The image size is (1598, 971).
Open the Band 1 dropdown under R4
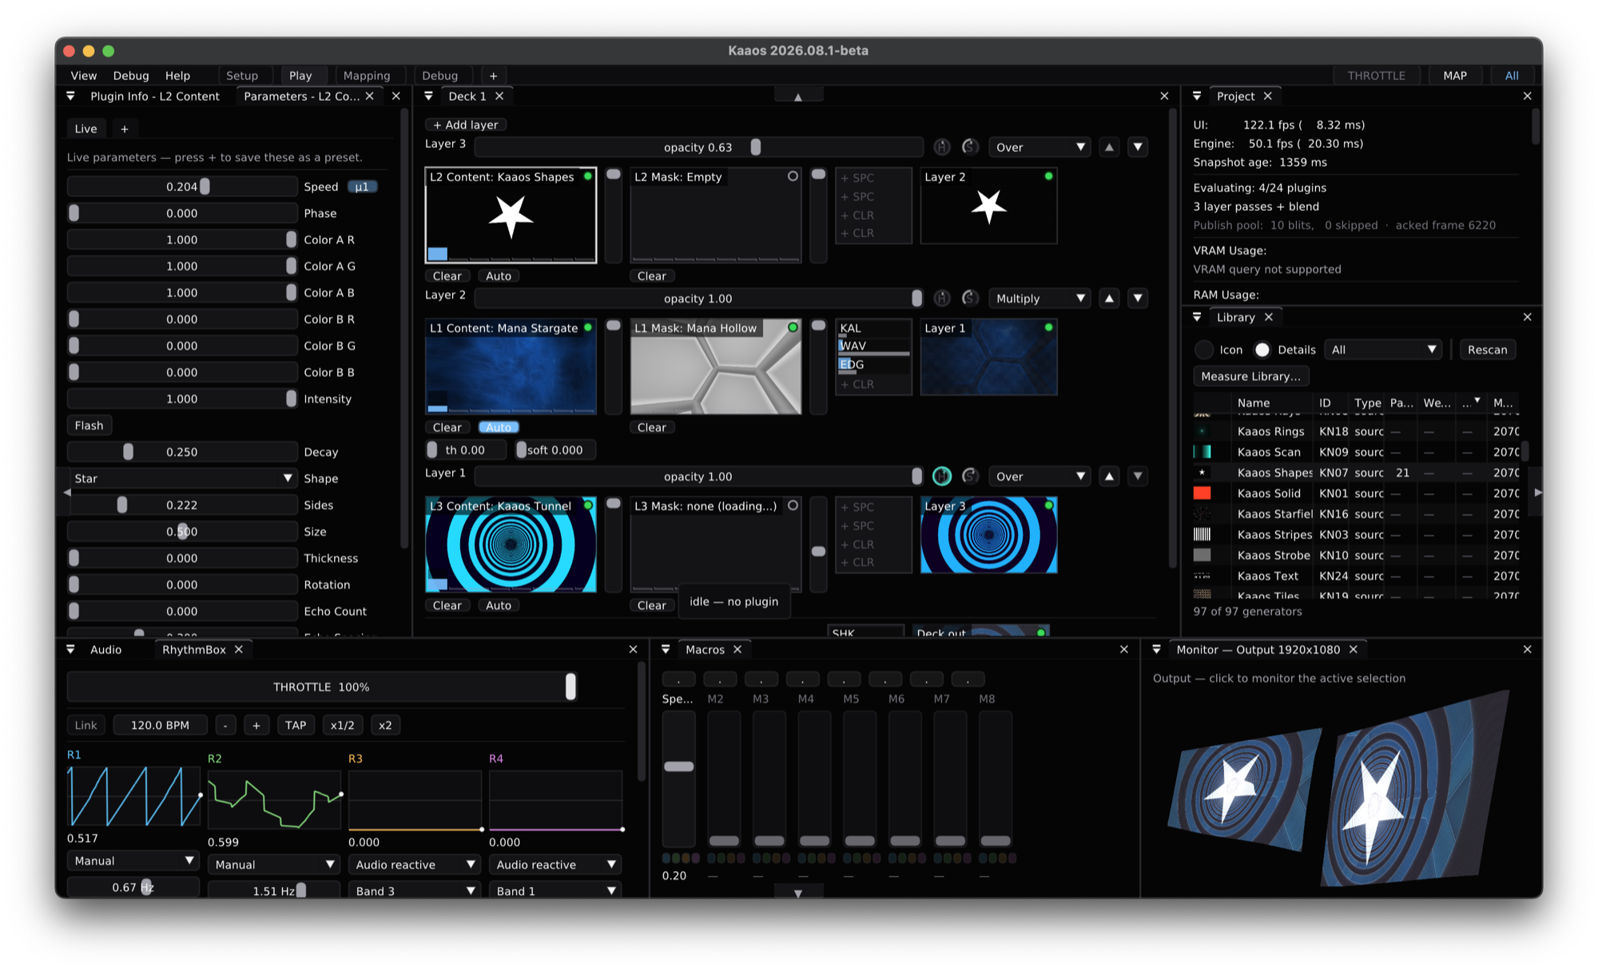click(x=555, y=890)
